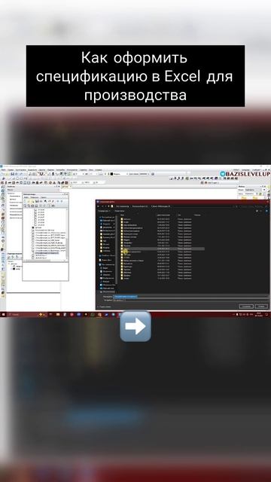This screenshot has height=482, width=271.
Task: Open the first menu of the small checklist window
Action: [26, 197]
